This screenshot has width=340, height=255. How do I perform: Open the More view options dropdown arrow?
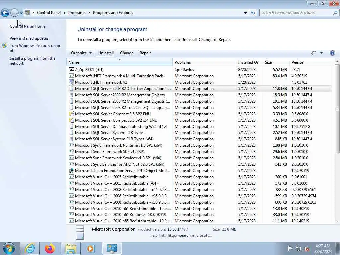pyautogui.click(x=321, y=53)
